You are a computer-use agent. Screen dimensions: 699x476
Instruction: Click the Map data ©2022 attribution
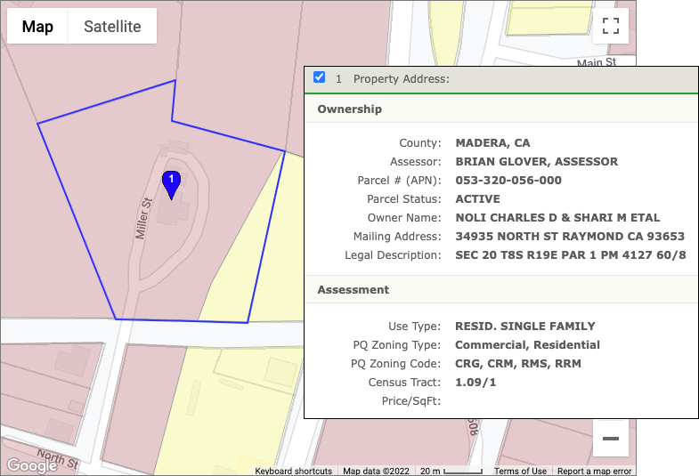(378, 471)
